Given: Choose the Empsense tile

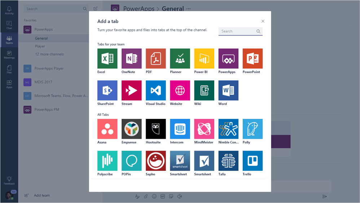Looking at the screenshot, I should tap(132, 129).
